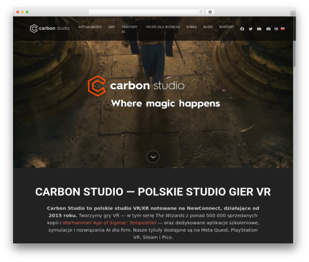Click the browser address bar
Image resolution: width=309 pixels, height=262 pixels.
(146, 12)
